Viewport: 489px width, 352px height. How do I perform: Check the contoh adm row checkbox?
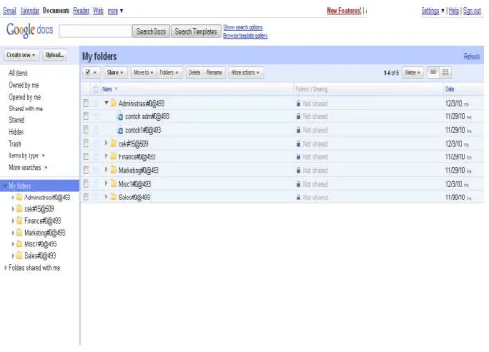86,116
